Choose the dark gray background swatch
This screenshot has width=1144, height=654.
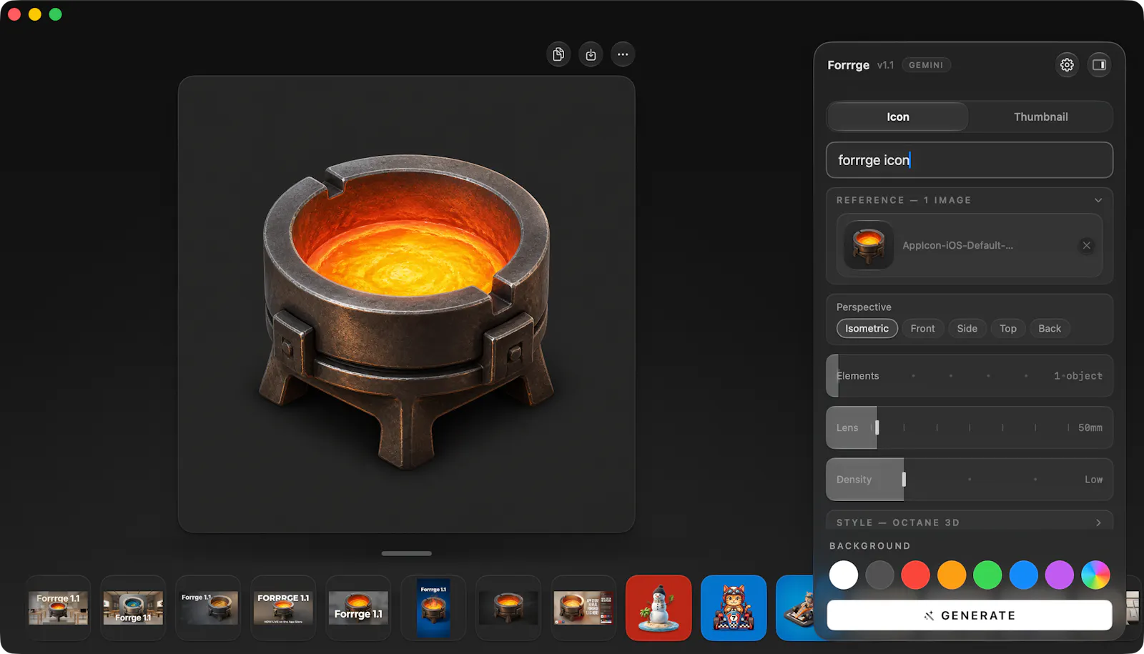pyautogui.click(x=879, y=575)
